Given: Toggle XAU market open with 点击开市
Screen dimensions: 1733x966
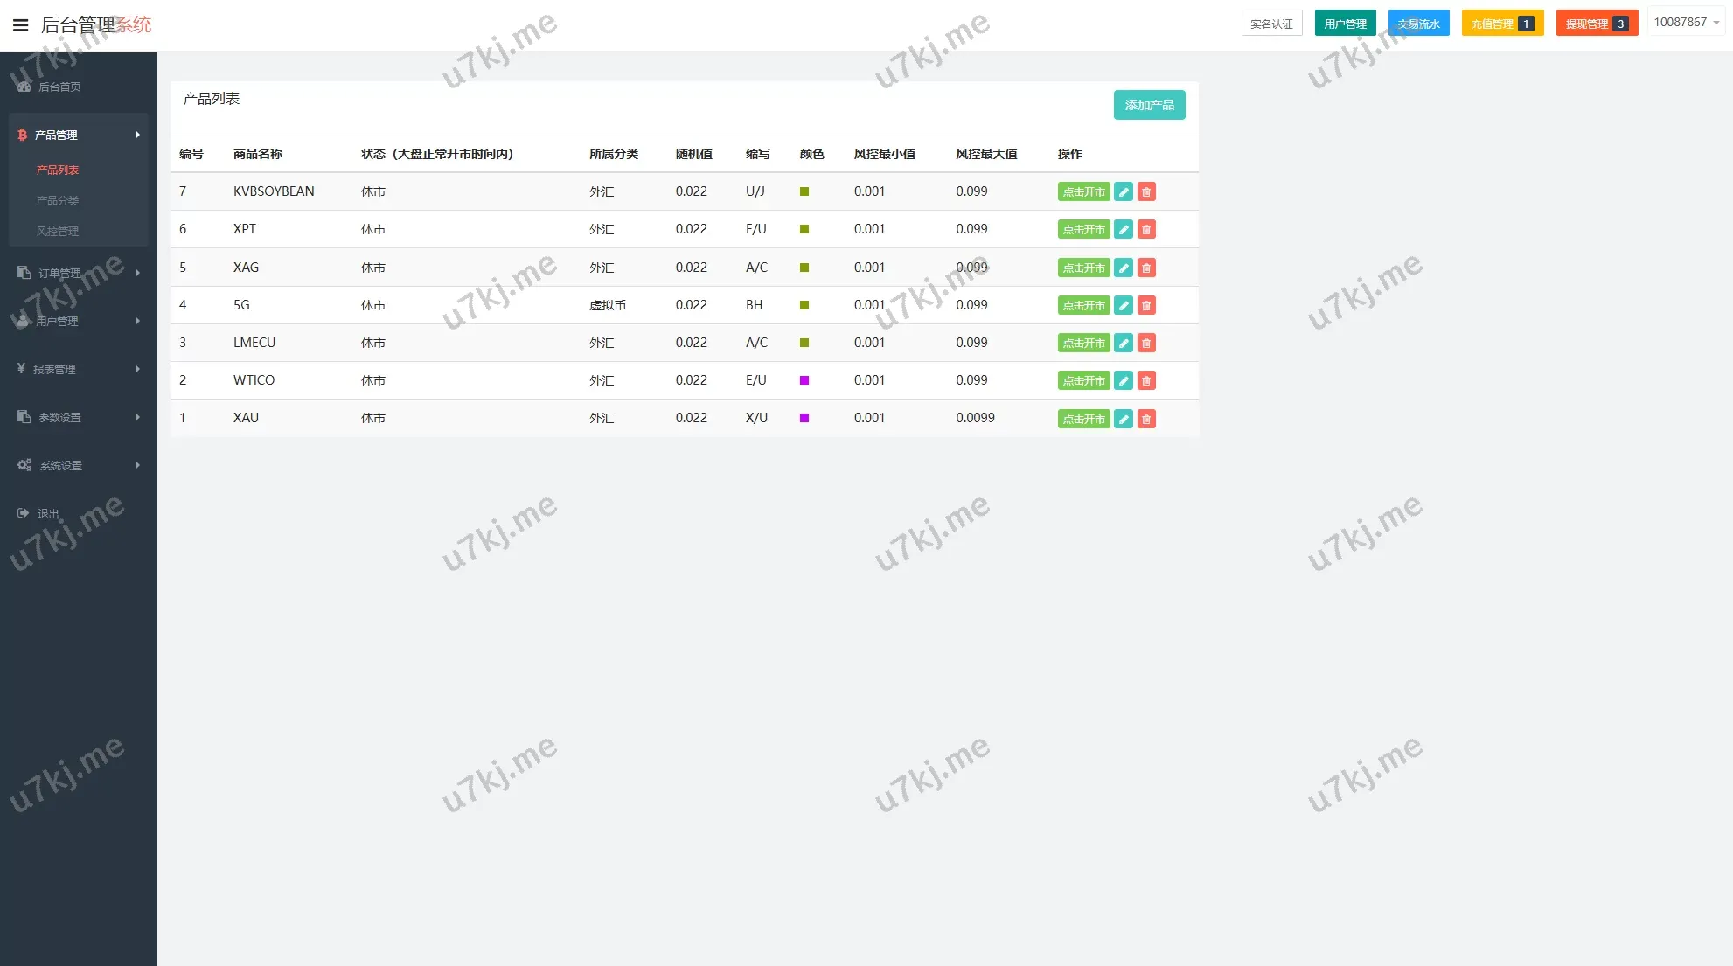Looking at the screenshot, I should tap(1083, 419).
